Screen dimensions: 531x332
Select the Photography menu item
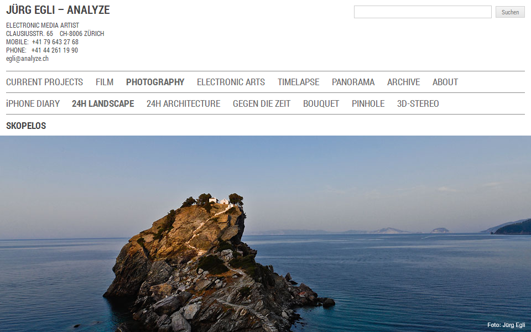coord(155,82)
